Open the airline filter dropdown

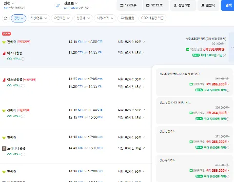tap(83, 18)
